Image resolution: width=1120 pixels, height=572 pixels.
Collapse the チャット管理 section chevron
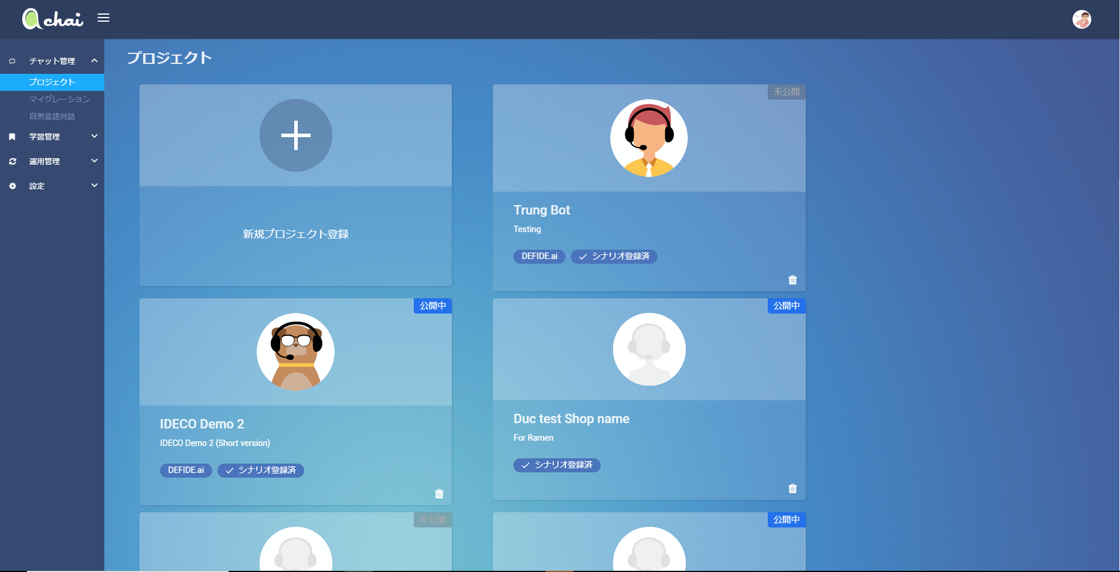94,61
